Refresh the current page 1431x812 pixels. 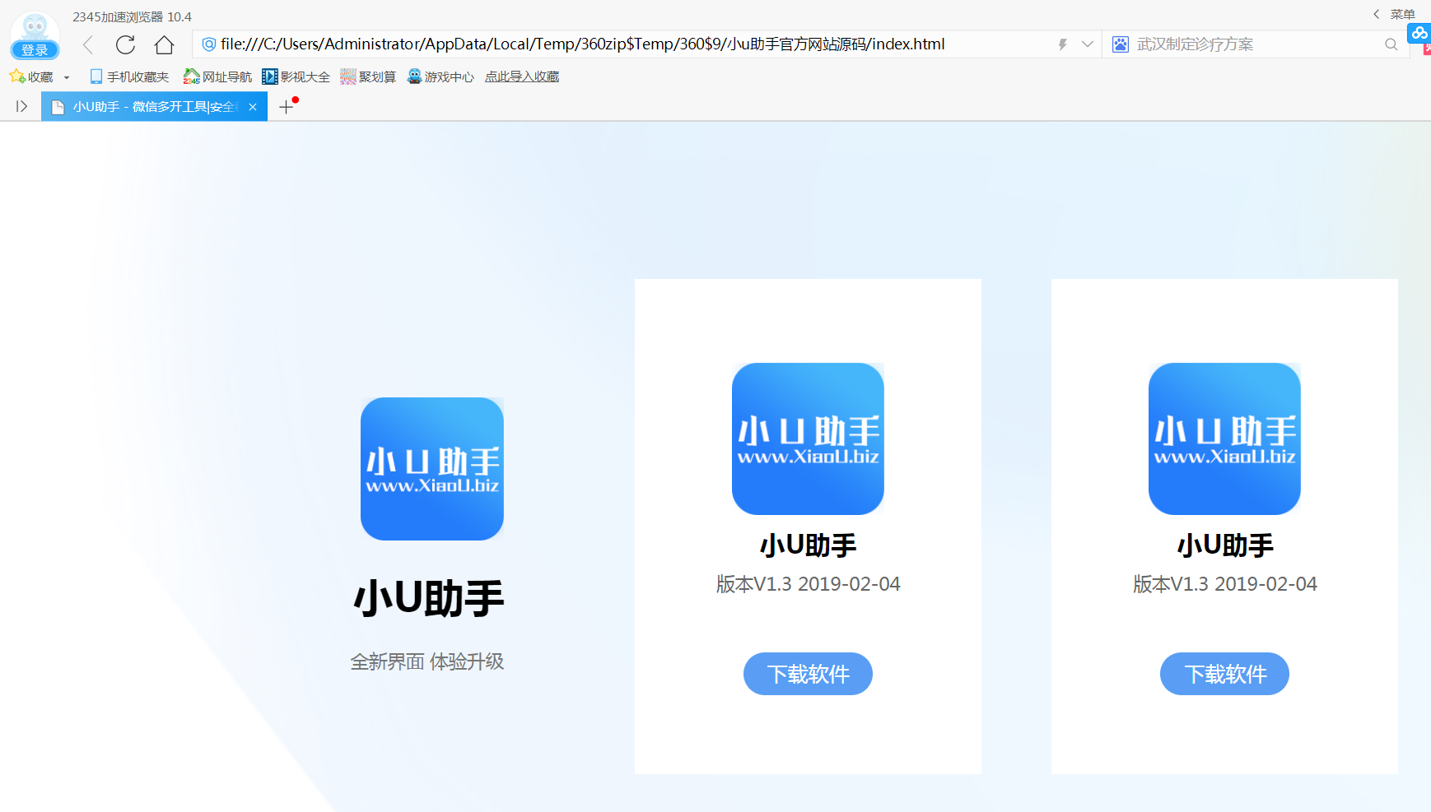(x=125, y=44)
